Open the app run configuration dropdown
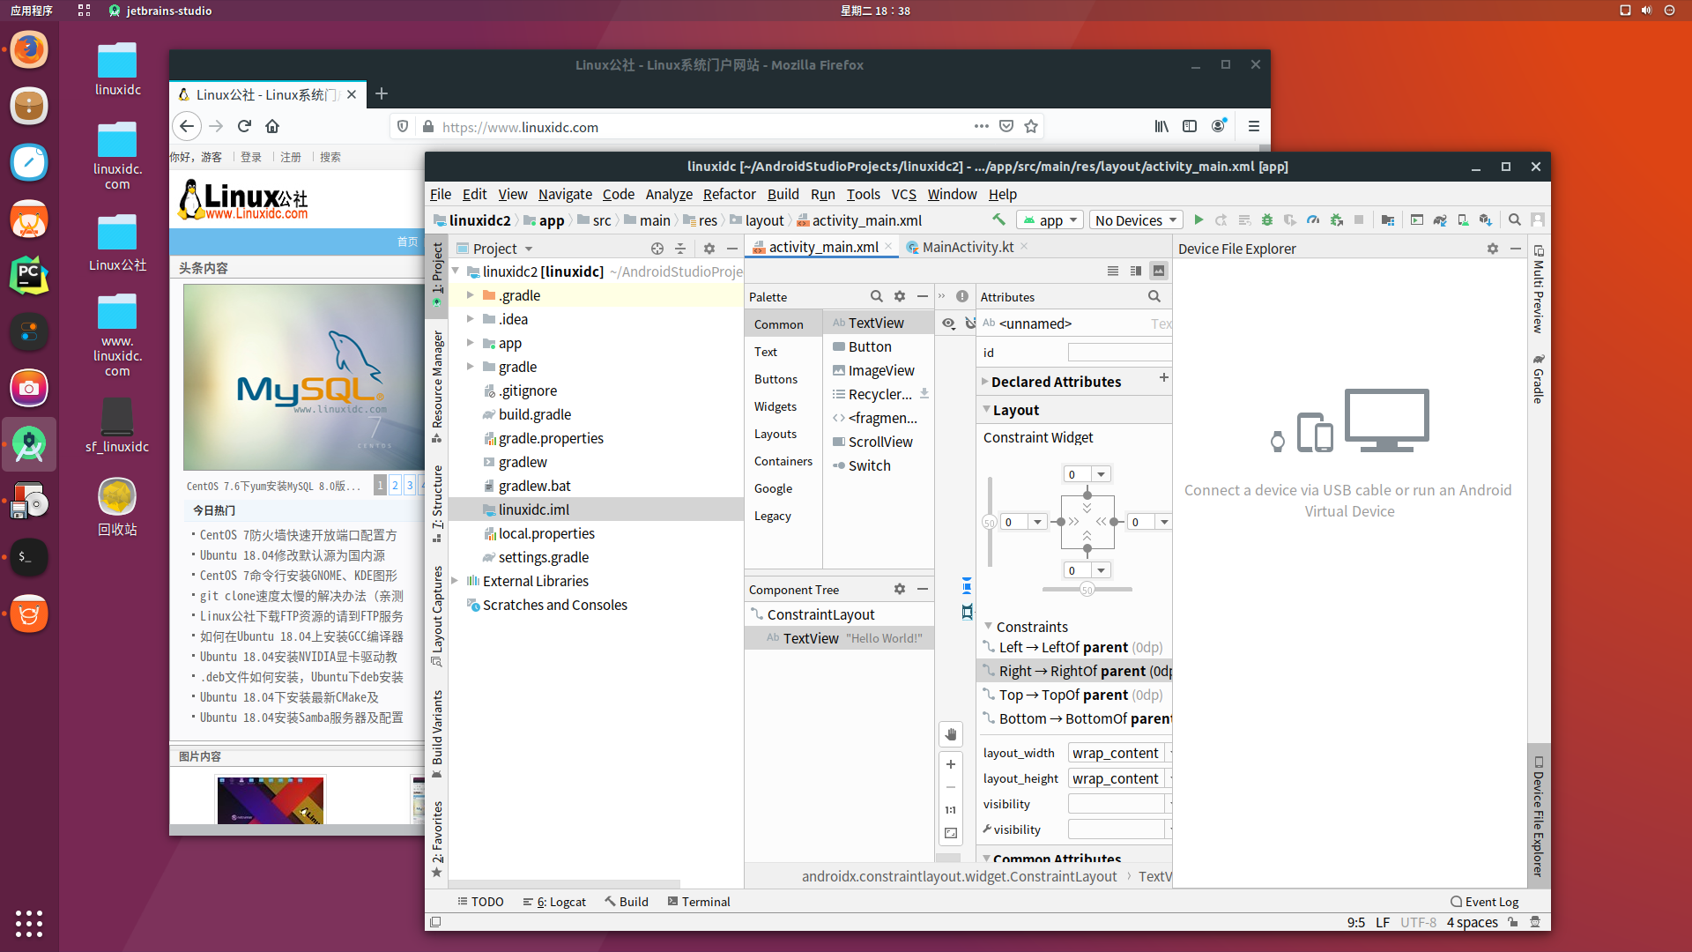1692x952 pixels. point(1049,220)
